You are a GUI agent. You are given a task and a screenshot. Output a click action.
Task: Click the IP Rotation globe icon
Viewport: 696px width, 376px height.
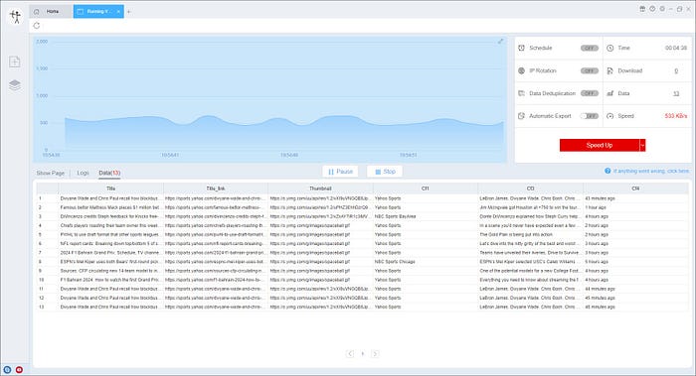pos(522,70)
